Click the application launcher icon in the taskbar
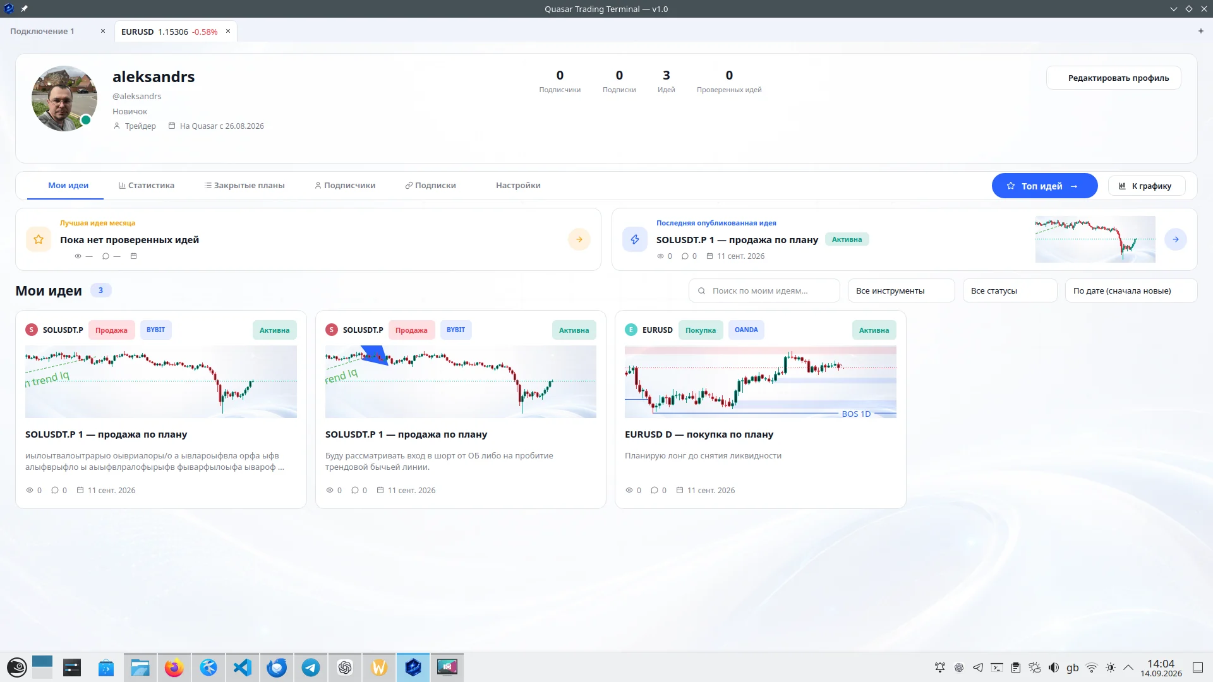The width and height of the screenshot is (1213, 682). (16, 667)
